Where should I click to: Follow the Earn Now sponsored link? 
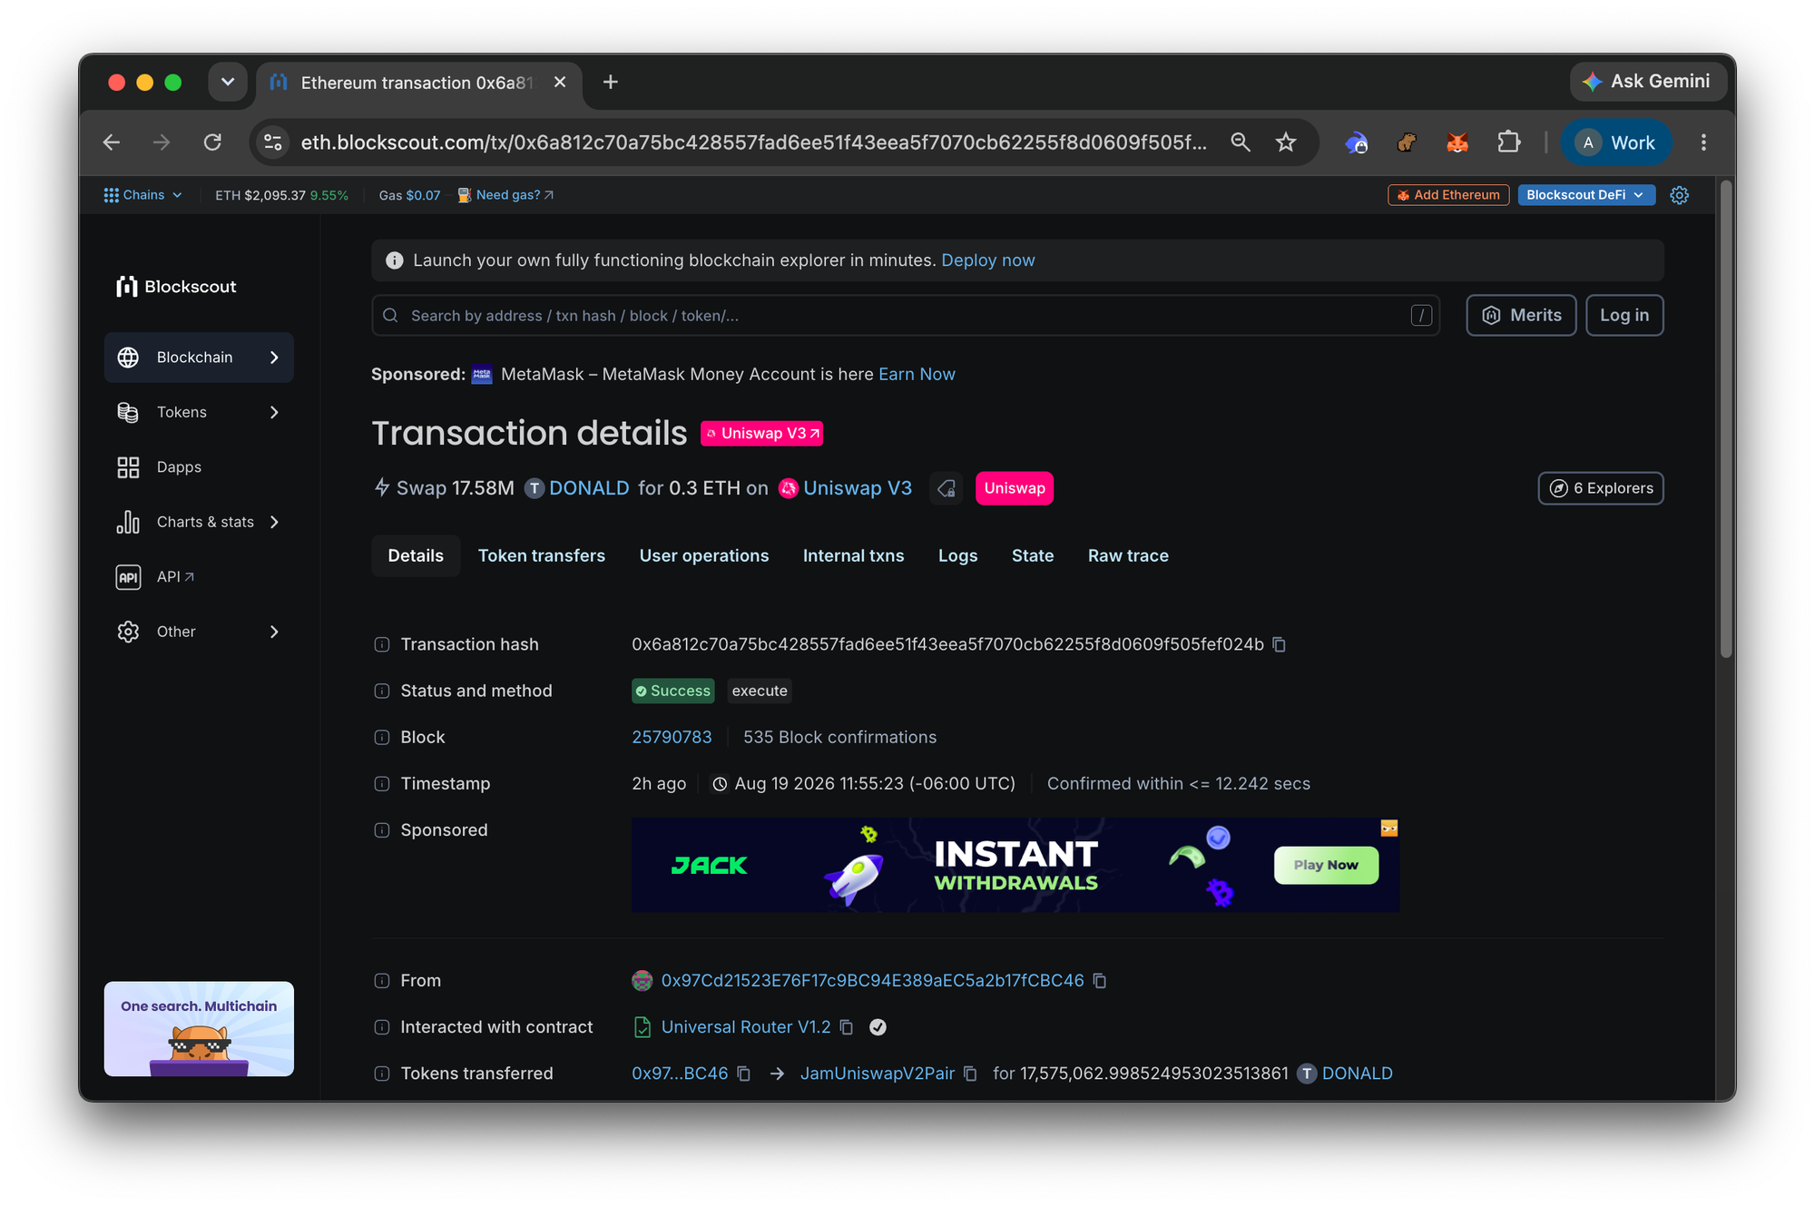pos(917,375)
